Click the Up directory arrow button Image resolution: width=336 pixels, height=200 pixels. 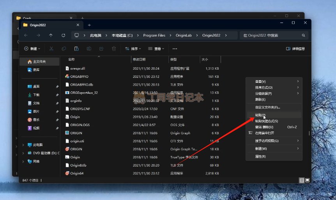(51, 35)
